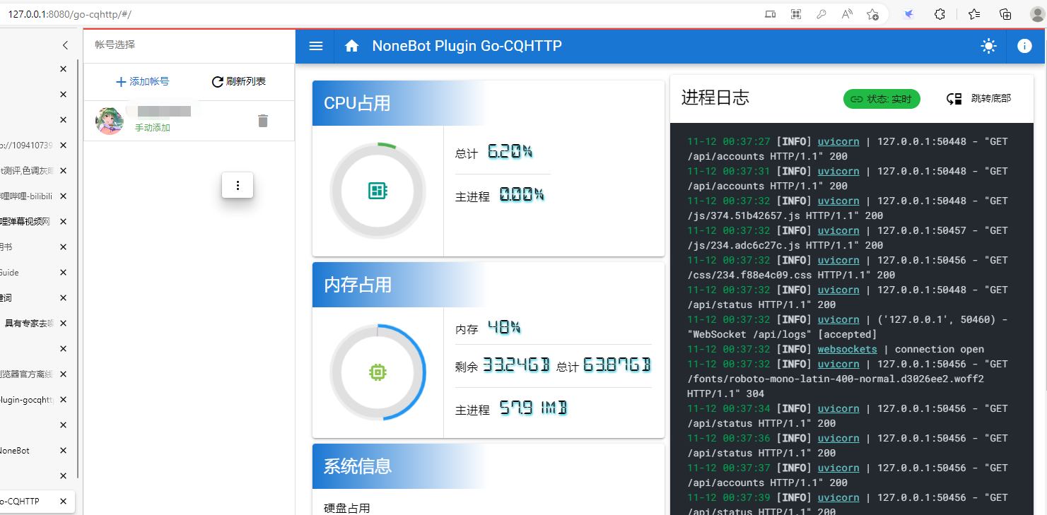Click the main process memory 57.9 MB
Viewport: 1047px width, 515px height.
tap(533, 408)
